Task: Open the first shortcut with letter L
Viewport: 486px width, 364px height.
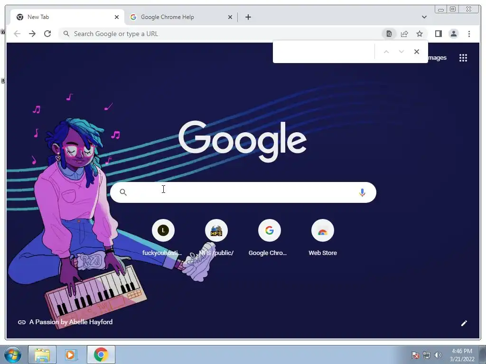Action: (163, 237)
